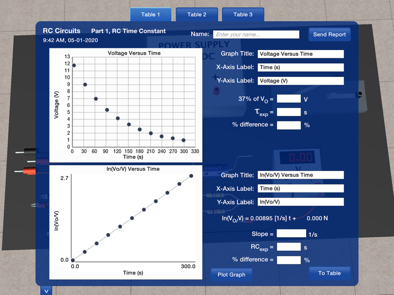Viewport: 394px width, 295px height.
Task: Click the red power supply terminal
Action: click(x=216, y=90)
